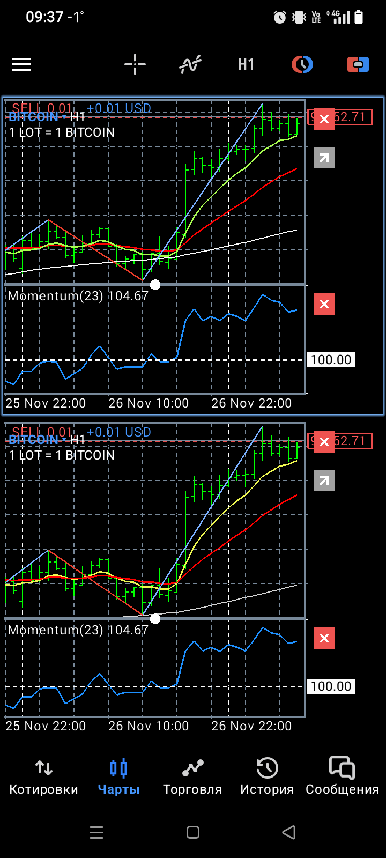Image resolution: width=386 pixels, height=858 pixels.
Task: Tap +0.01 USD profit label in bottom chart
Action: pos(119,432)
